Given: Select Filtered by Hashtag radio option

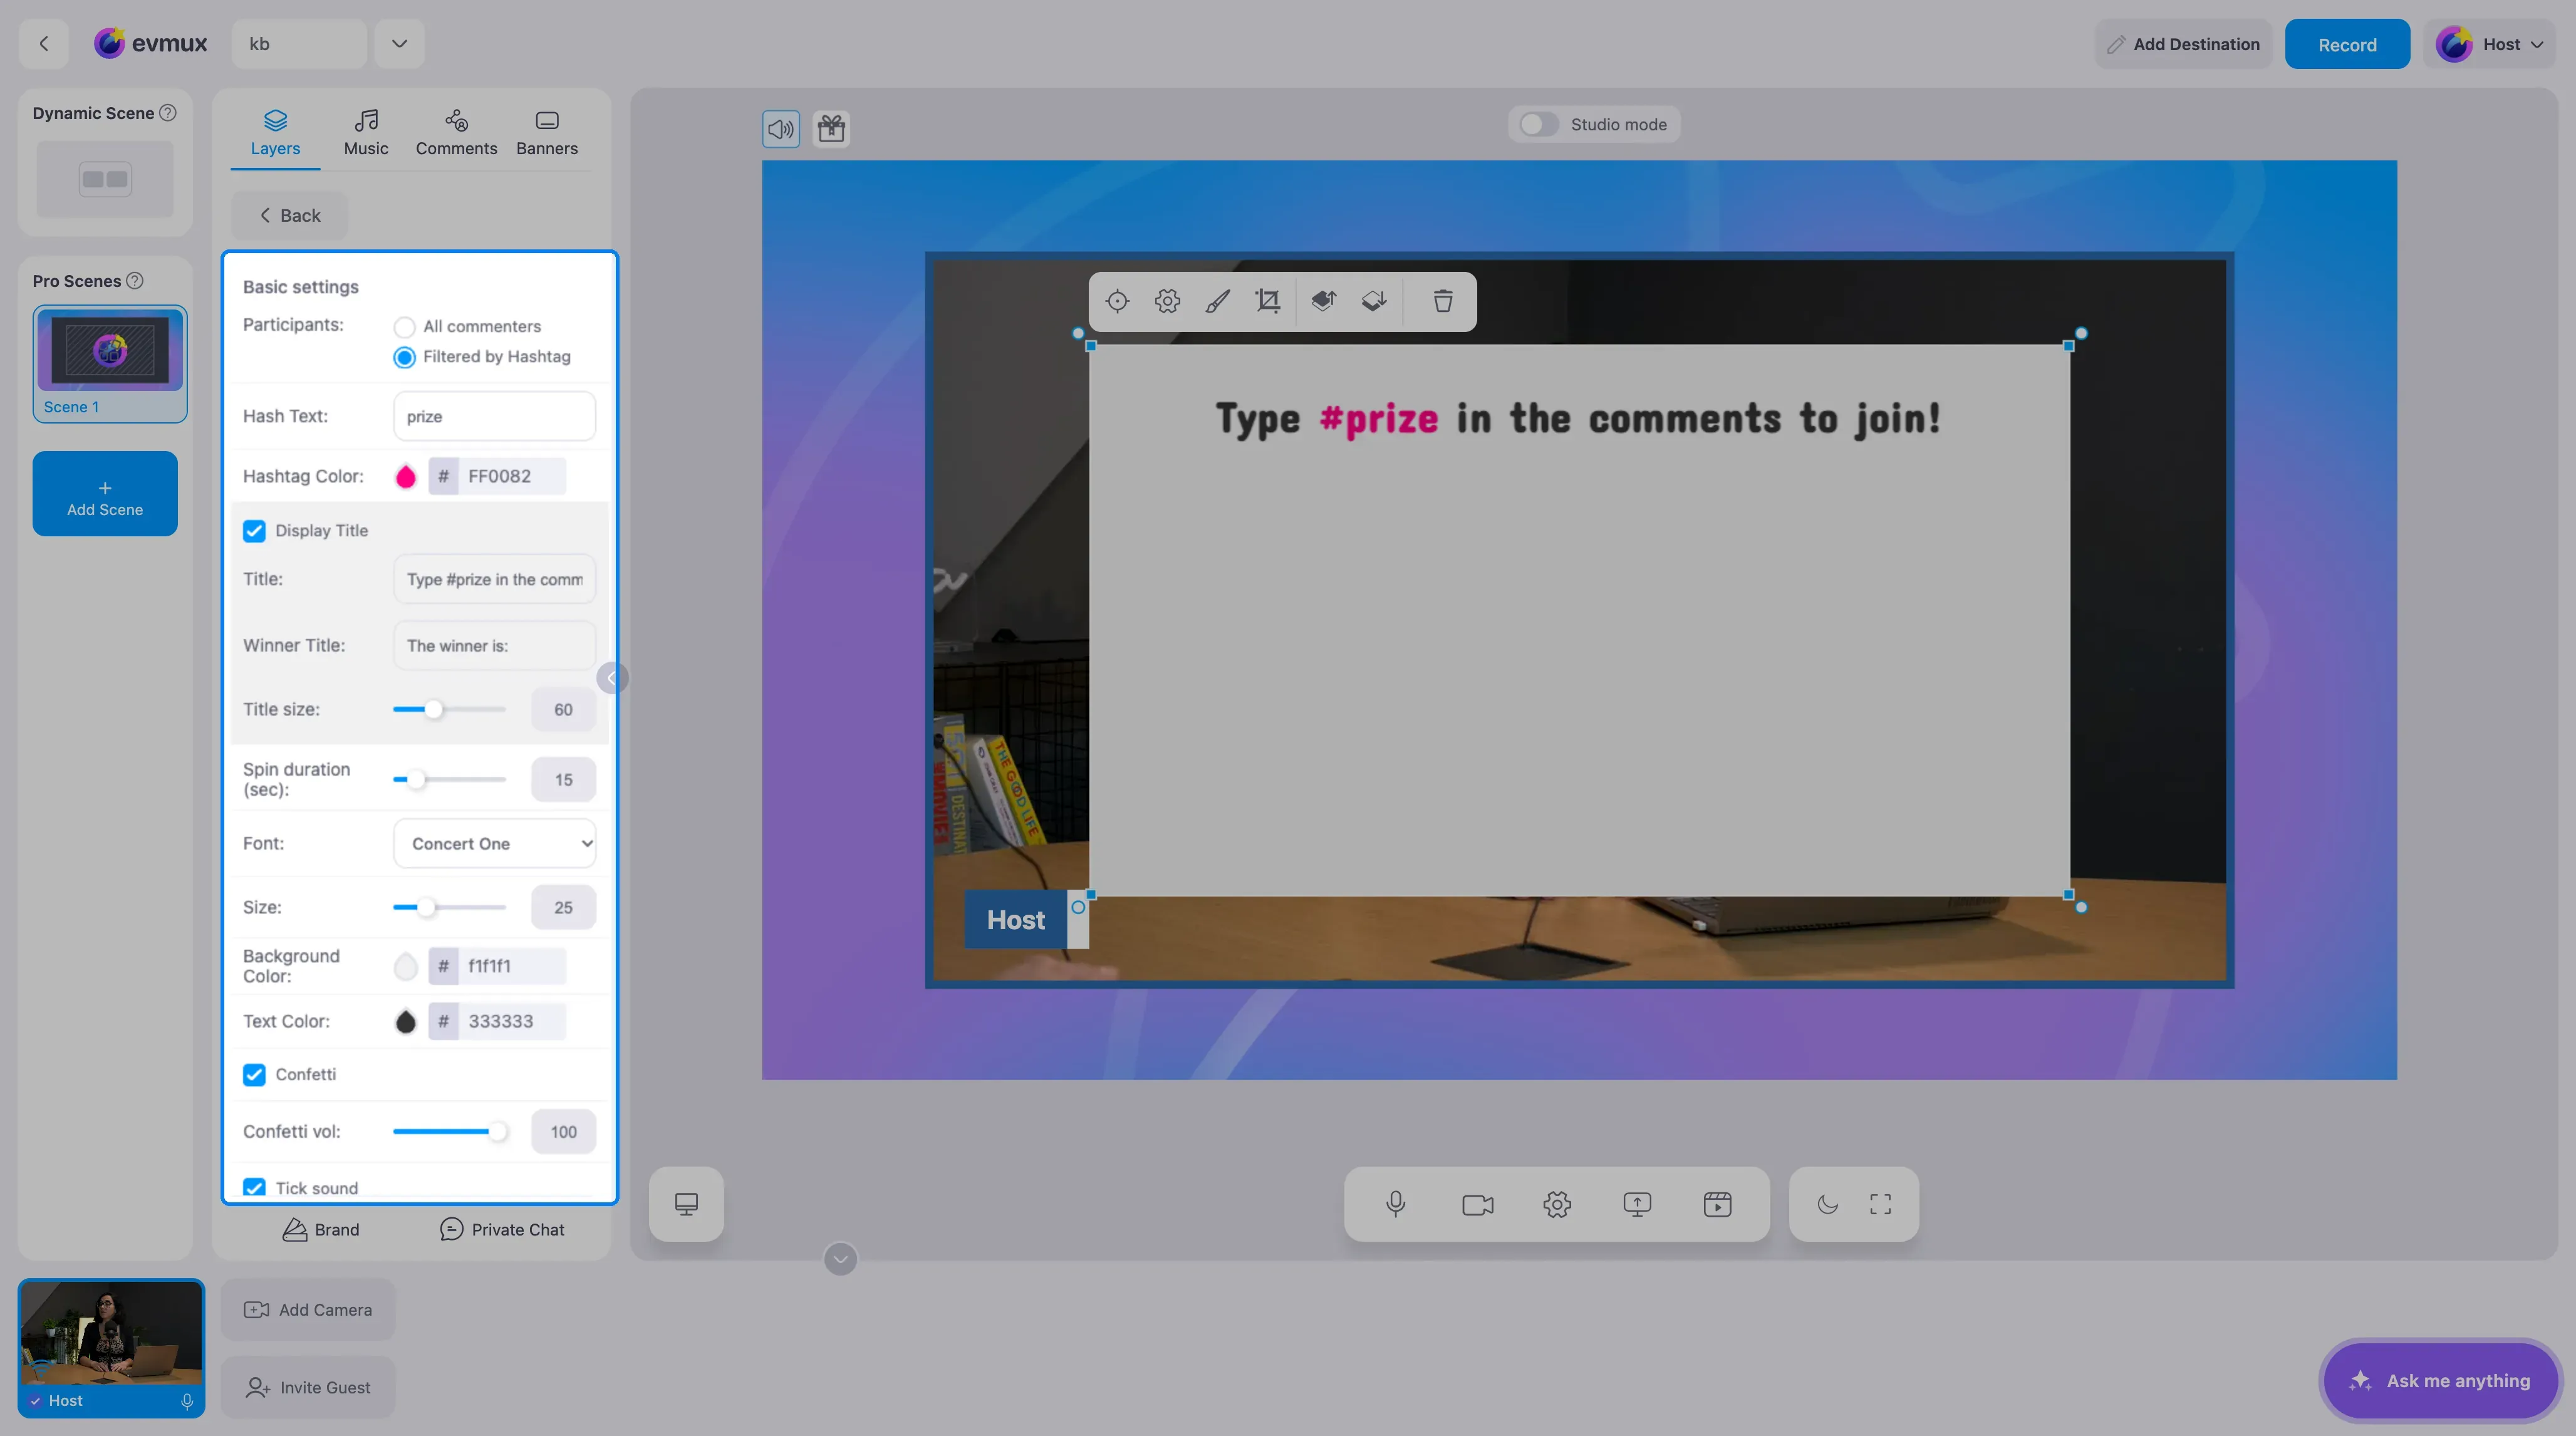Looking at the screenshot, I should (404, 357).
